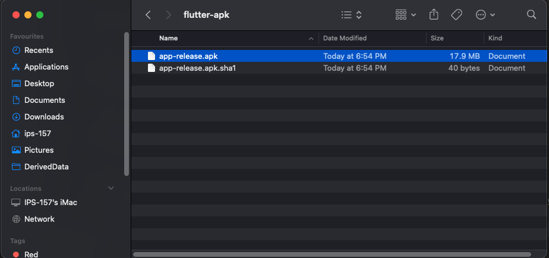The height and width of the screenshot is (258, 549).
Task: Click the Share toolbar icon
Action: click(434, 14)
